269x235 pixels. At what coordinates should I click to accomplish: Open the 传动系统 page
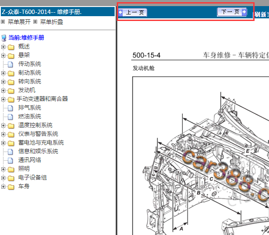(30, 64)
